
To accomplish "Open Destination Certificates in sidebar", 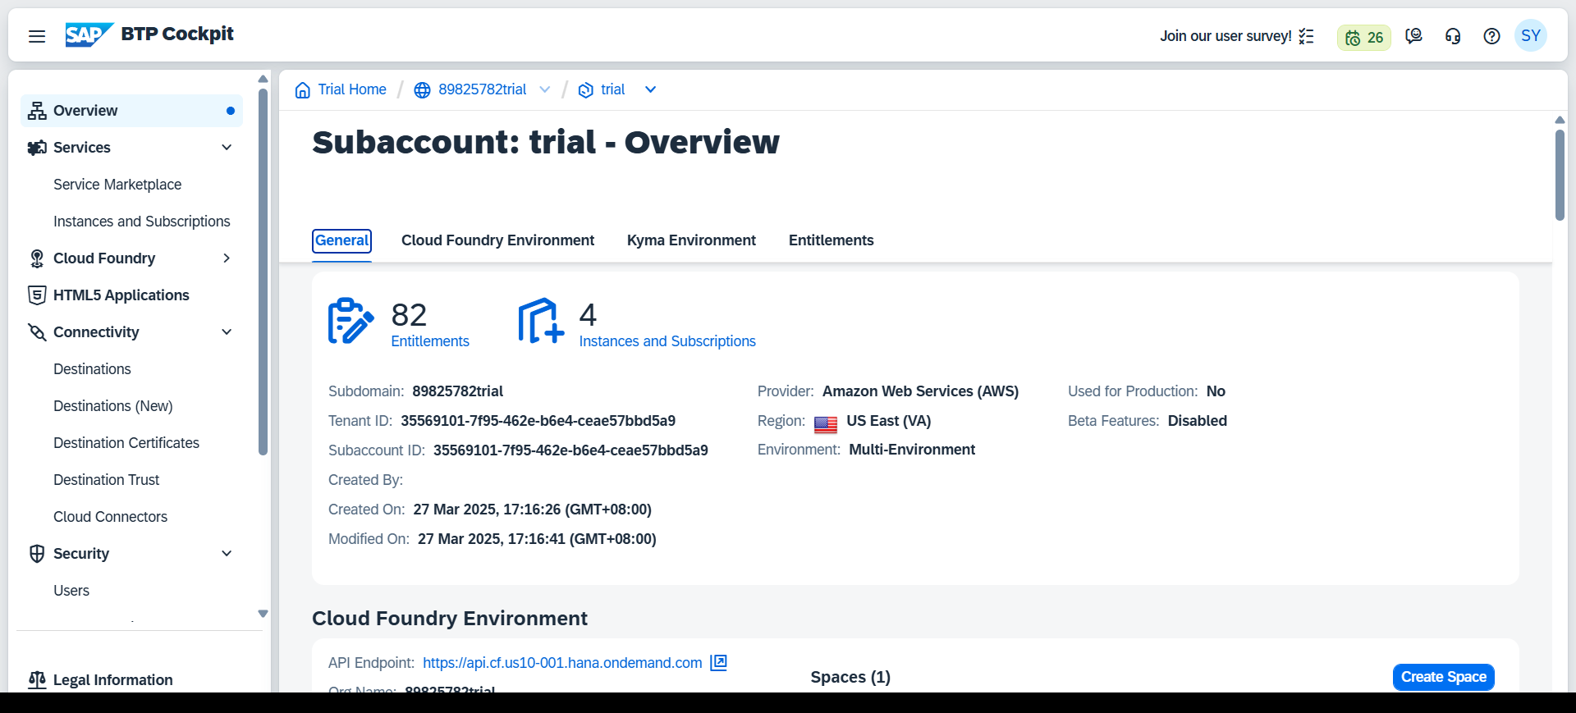I will [126, 443].
